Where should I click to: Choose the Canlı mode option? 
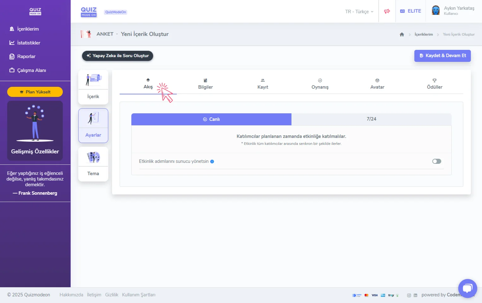(211, 119)
